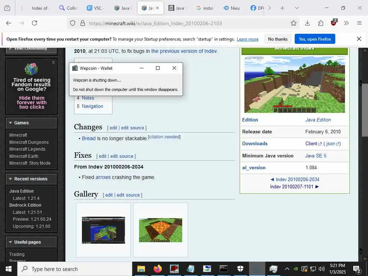Jump to Navigation in contents

click(x=92, y=106)
